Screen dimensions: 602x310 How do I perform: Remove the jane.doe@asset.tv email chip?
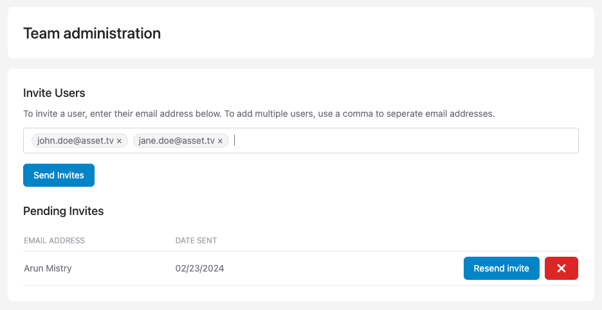point(220,141)
